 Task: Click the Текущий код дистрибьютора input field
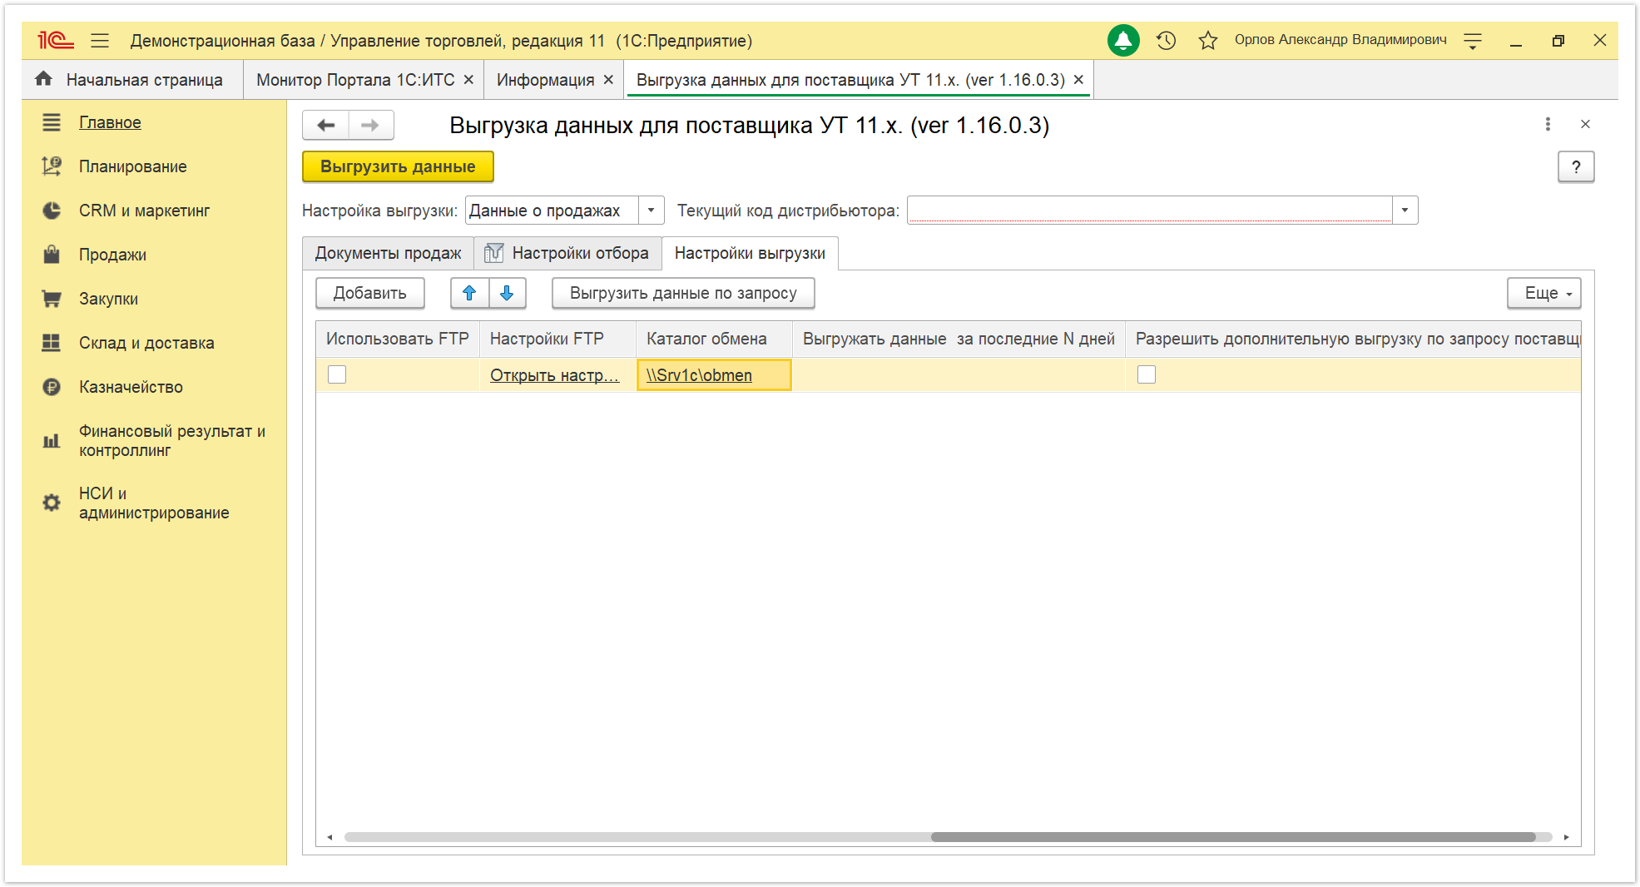(x=1150, y=211)
